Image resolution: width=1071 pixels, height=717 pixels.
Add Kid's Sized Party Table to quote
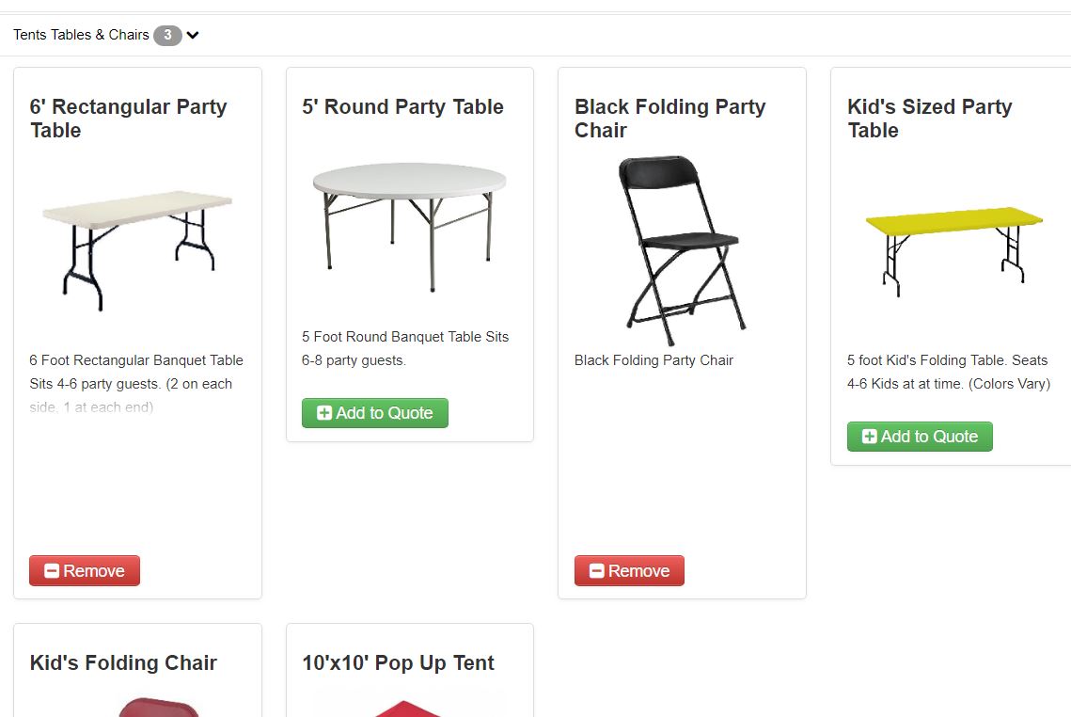tap(920, 437)
